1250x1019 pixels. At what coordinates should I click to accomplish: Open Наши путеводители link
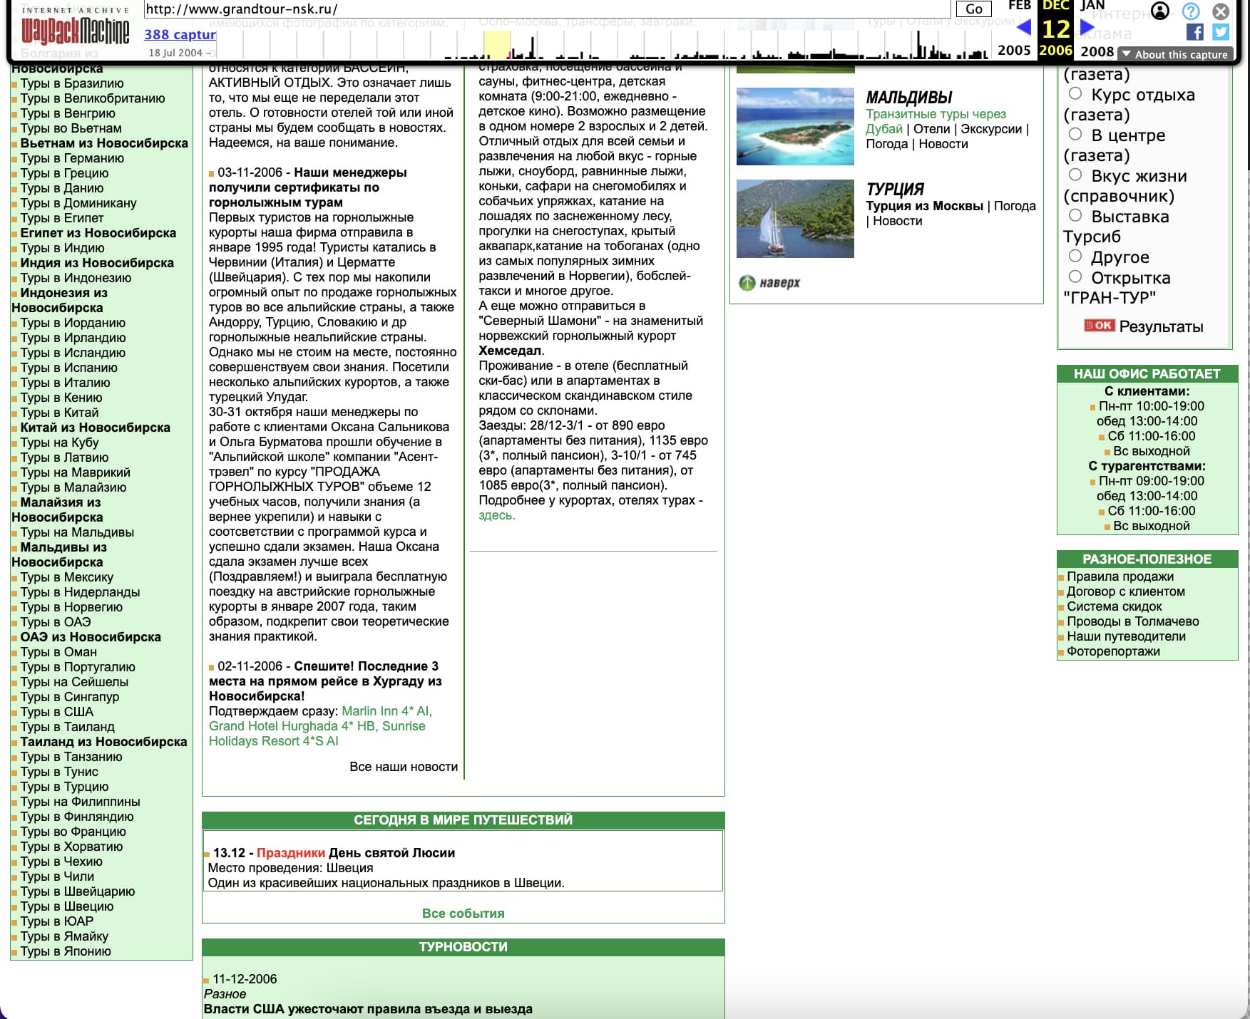click(1127, 636)
